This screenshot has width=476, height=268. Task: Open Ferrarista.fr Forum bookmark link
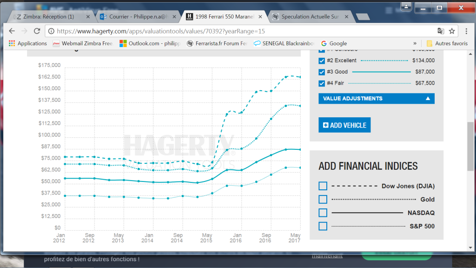click(217, 43)
